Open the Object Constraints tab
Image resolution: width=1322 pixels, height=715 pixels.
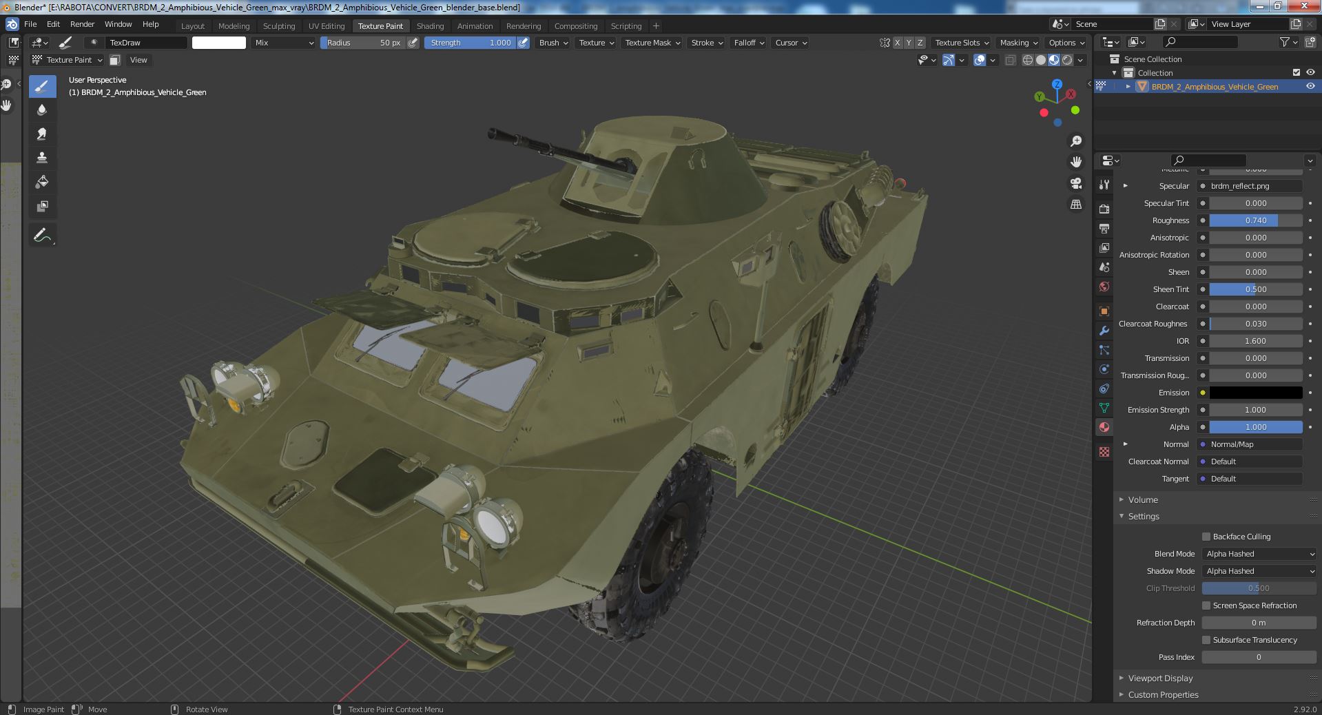1104,388
